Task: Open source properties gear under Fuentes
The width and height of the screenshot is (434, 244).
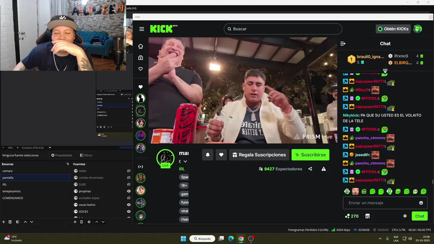Action: point(89,222)
